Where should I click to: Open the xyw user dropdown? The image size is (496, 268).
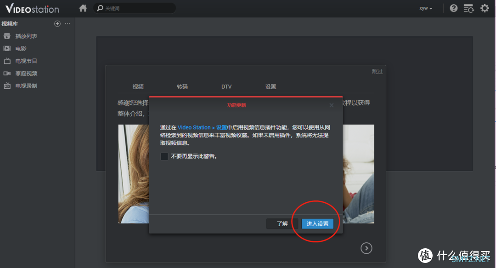click(x=425, y=9)
